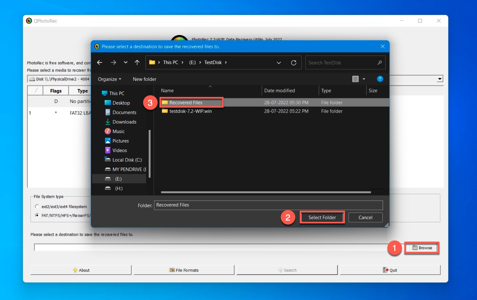Click the horizontal scrollbar in file list
This screenshot has width=477, height=300.
click(x=266, y=192)
